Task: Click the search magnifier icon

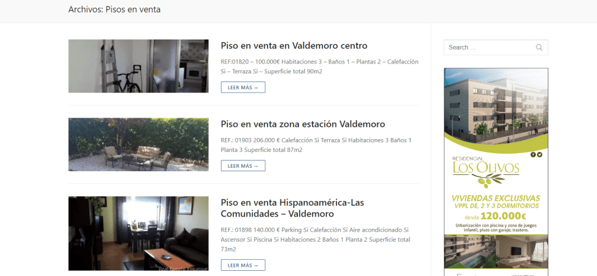Action: click(539, 48)
